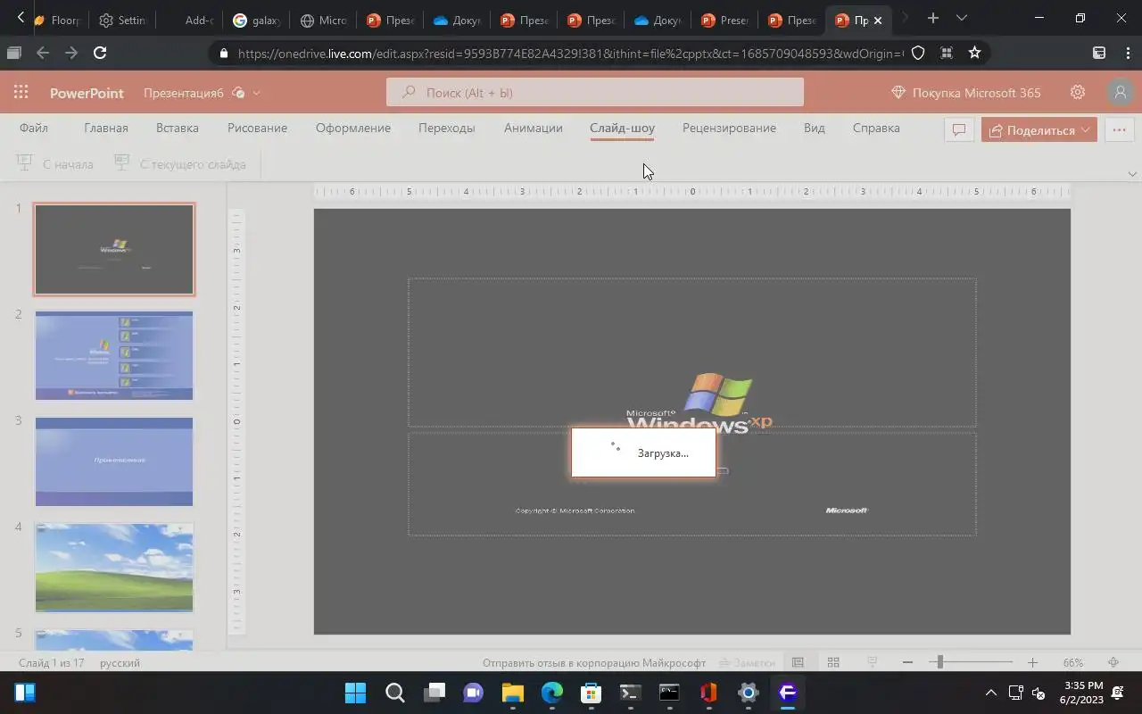This screenshot has width=1142, height=714.
Task: Open PowerPoint settings gear
Action: (x=1078, y=92)
